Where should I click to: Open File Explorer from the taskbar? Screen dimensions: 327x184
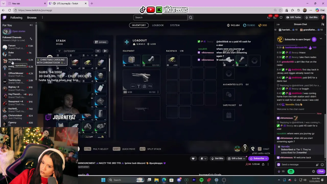pyautogui.click(x=156, y=180)
